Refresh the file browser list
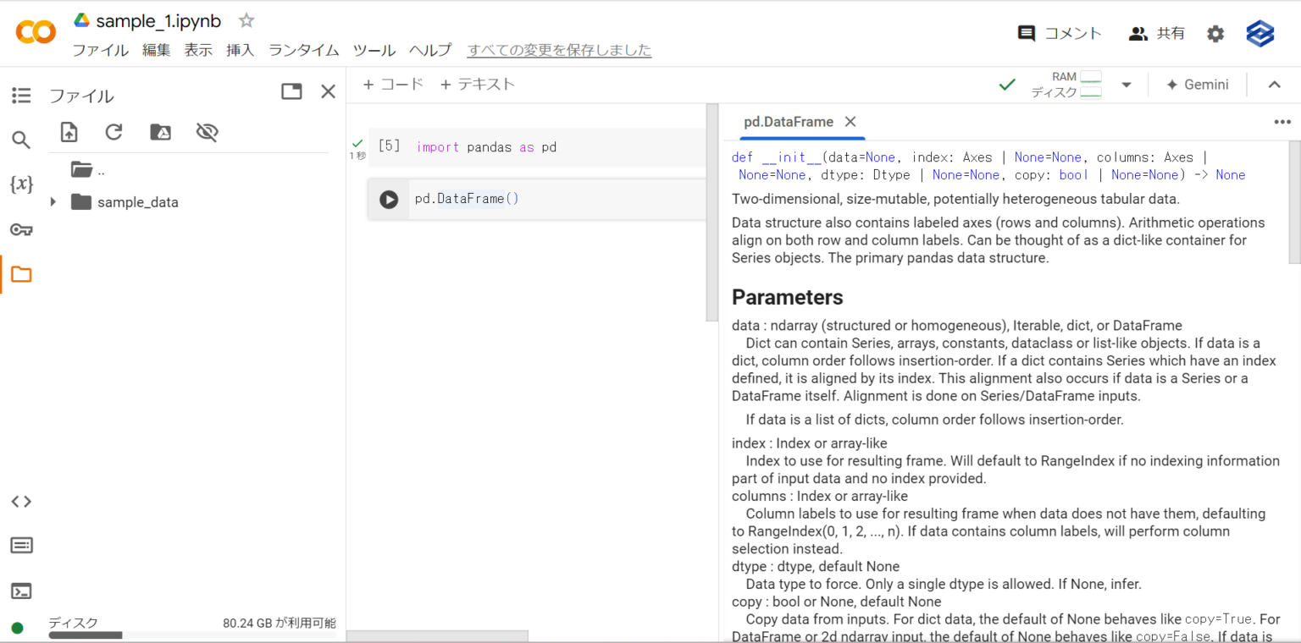Viewport: 1301px width, 643px height. (x=114, y=132)
